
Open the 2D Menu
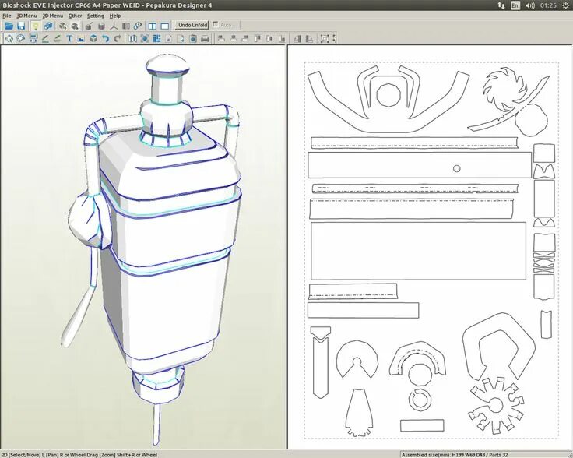click(53, 16)
